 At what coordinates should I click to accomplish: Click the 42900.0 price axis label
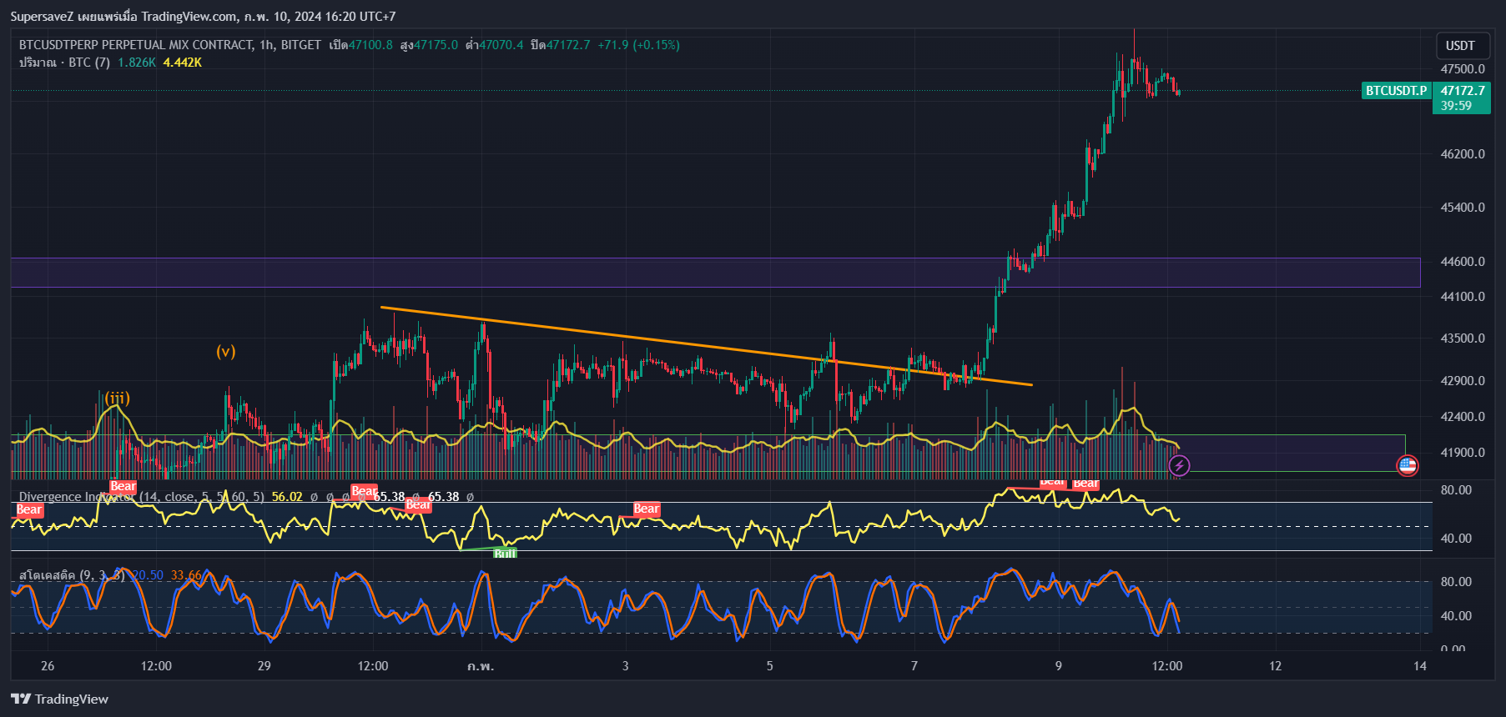(1463, 381)
